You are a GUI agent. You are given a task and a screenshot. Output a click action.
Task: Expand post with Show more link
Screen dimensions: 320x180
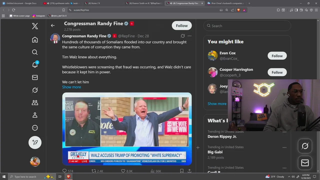(x=71, y=87)
